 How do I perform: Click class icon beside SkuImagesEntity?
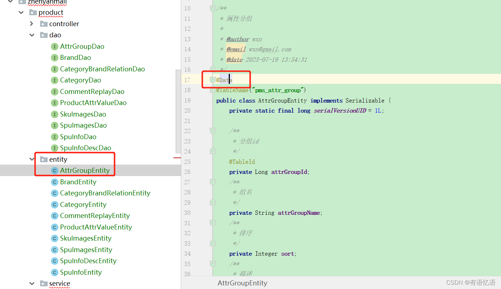55,238
